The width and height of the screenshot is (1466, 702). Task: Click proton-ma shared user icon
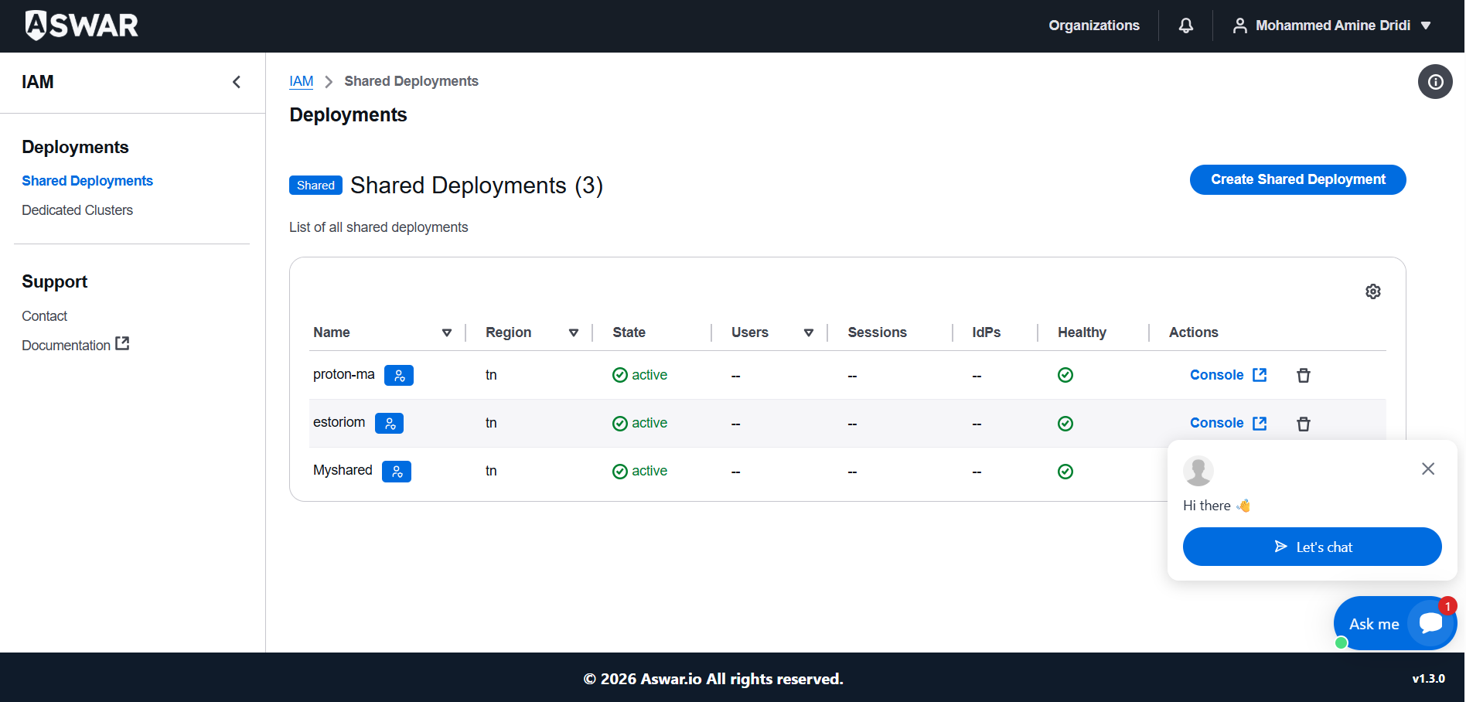(x=399, y=375)
